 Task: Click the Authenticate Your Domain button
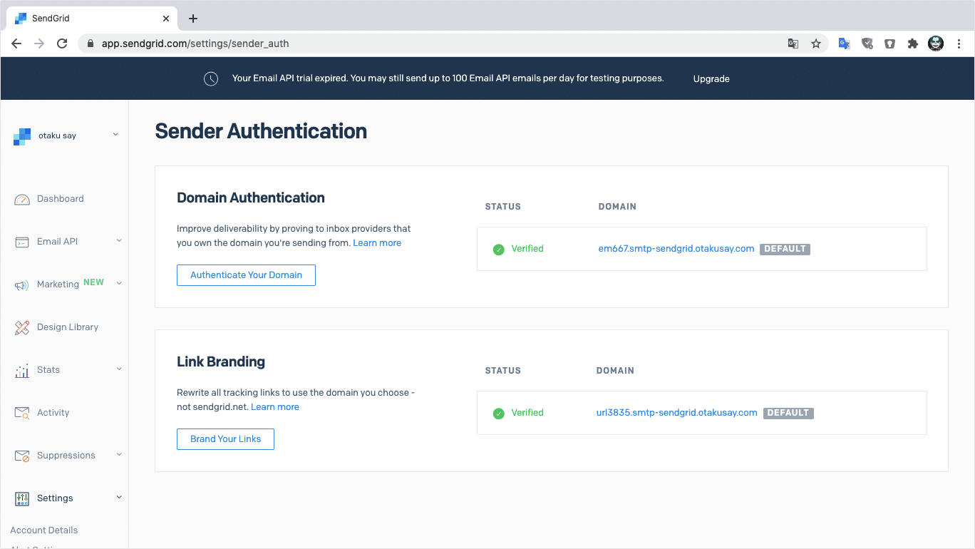(246, 275)
